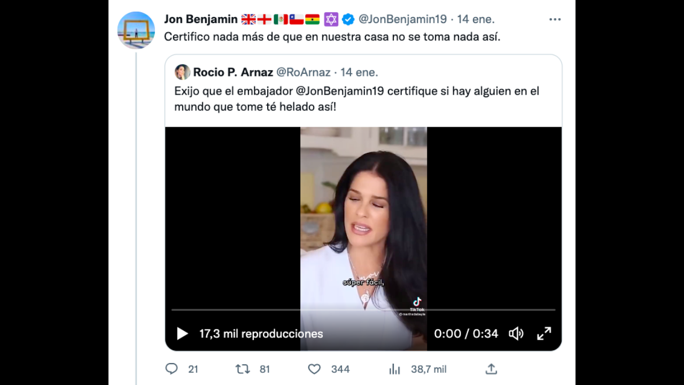View tweet analytics bar chart icon
This screenshot has width=684, height=385.
tap(395, 369)
